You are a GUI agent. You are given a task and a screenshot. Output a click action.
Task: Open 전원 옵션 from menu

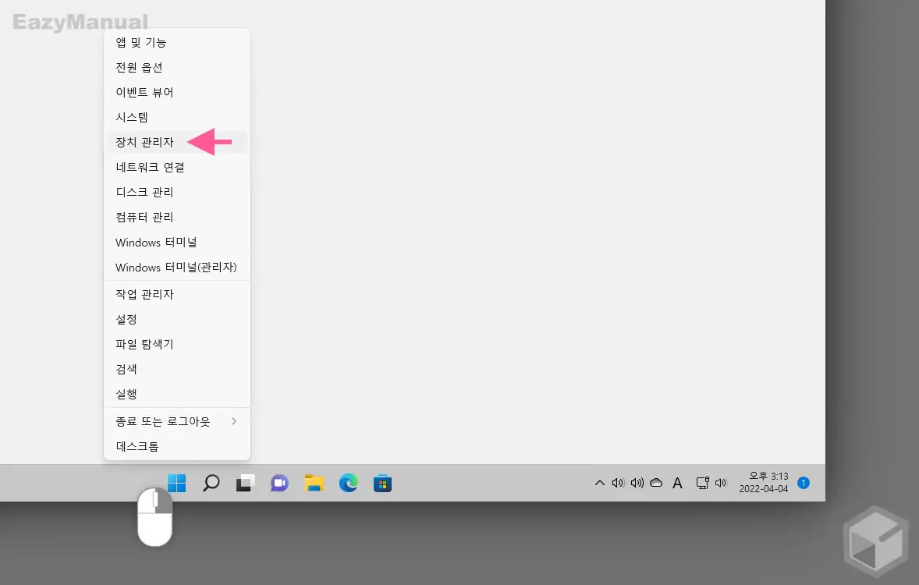point(177,67)
